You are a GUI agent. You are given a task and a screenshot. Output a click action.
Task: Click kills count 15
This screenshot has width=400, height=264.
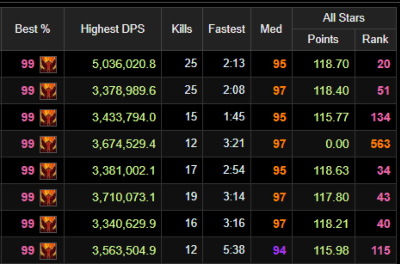(191, 117)
